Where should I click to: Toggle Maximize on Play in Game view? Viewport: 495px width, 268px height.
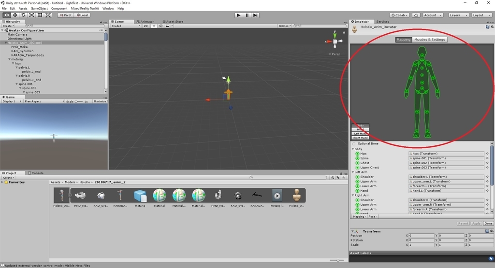(x=100, y=101)
